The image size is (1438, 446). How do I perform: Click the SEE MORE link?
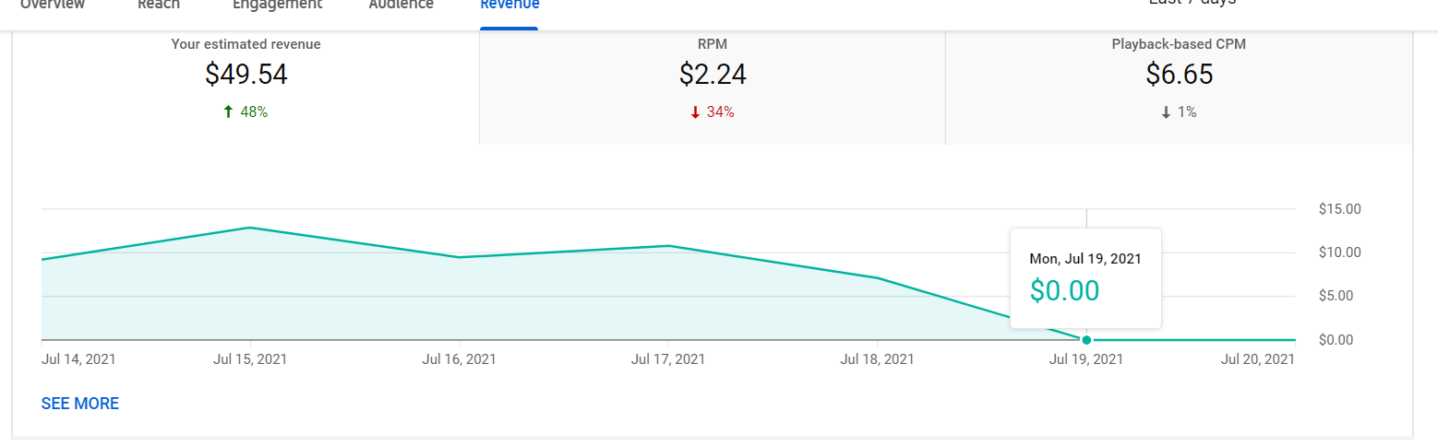80,404
